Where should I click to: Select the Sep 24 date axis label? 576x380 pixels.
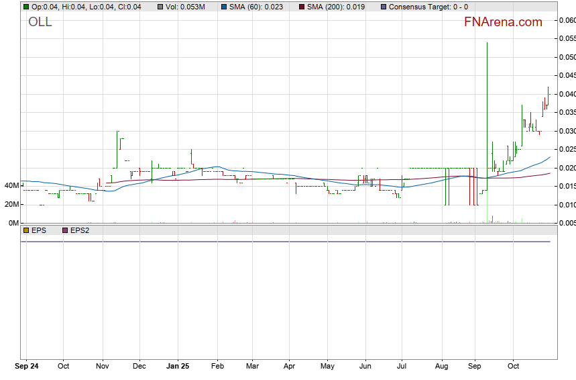click(x=27, y=367)
